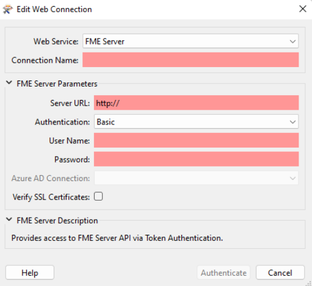Select the User Name input field
The height and width of the screenshot is (286, 312).
coord(196,140)
